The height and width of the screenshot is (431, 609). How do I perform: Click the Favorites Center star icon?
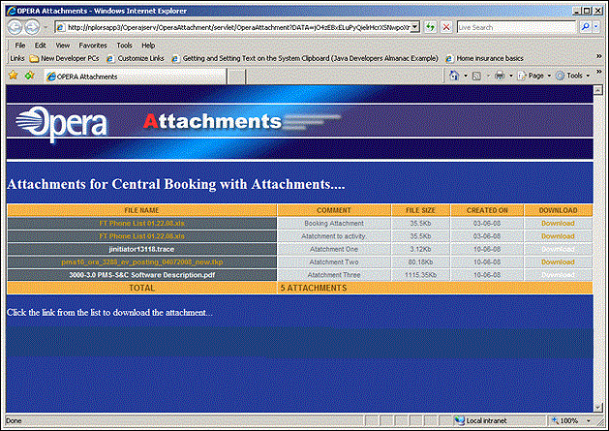12,76
